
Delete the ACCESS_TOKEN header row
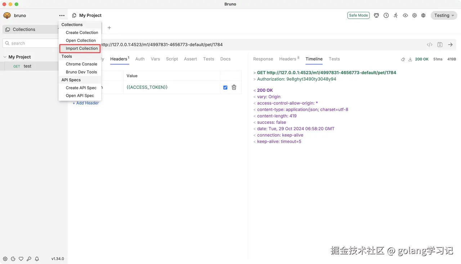pyautogui.click(x=234, y=87)
